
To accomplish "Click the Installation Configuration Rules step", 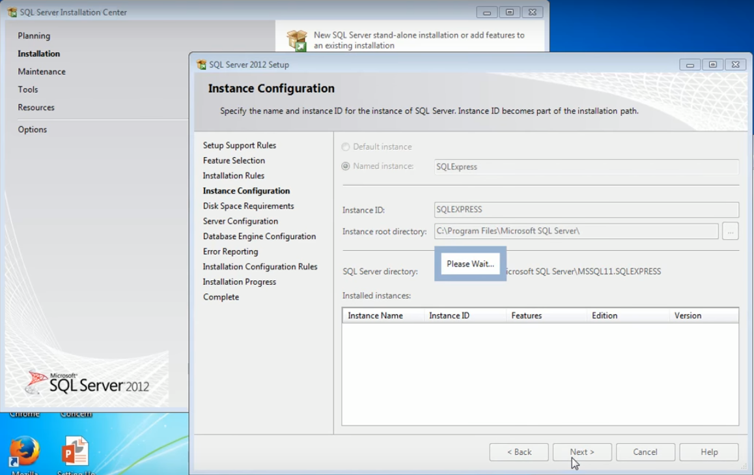I will [260, 266].
